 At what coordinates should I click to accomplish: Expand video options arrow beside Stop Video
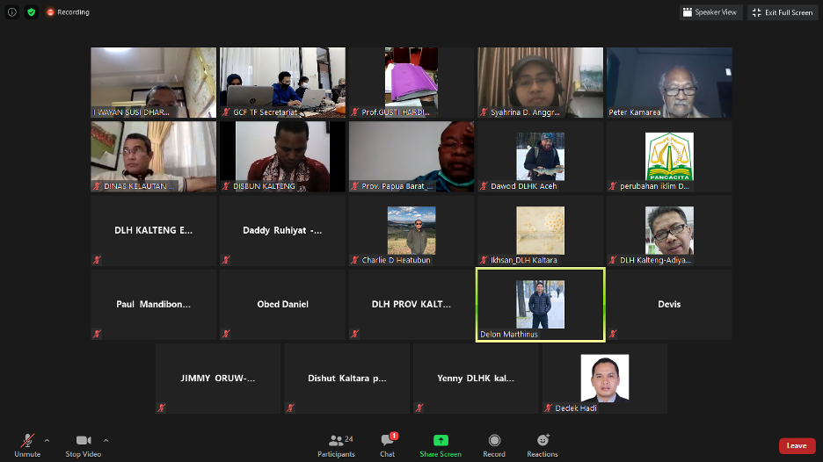click(x=106, y=439)
